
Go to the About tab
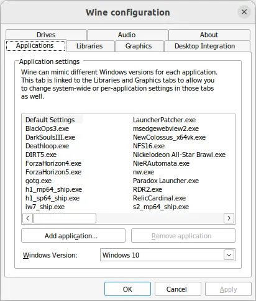[209, 35]
